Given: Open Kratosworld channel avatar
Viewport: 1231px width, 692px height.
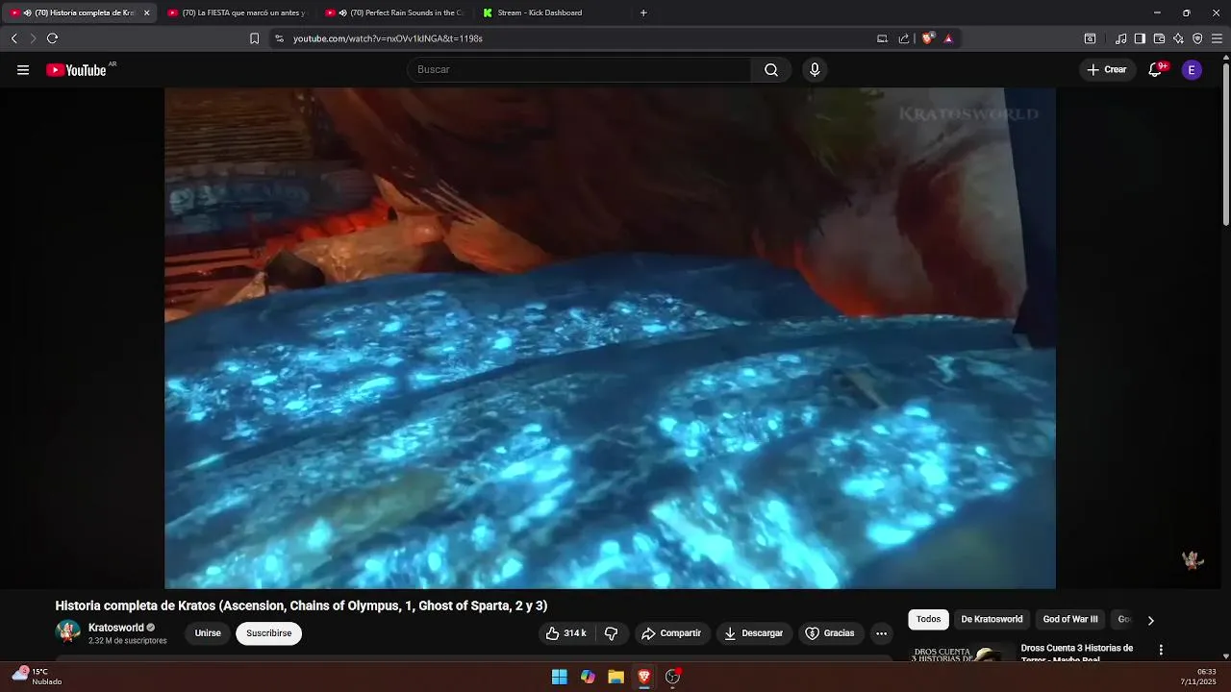Looking at the screenshot, I should [68, 632].
